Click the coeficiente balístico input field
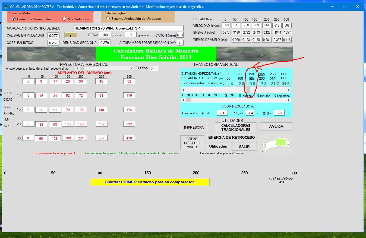This screenshot has width=366, height=238. pos(53,43)
